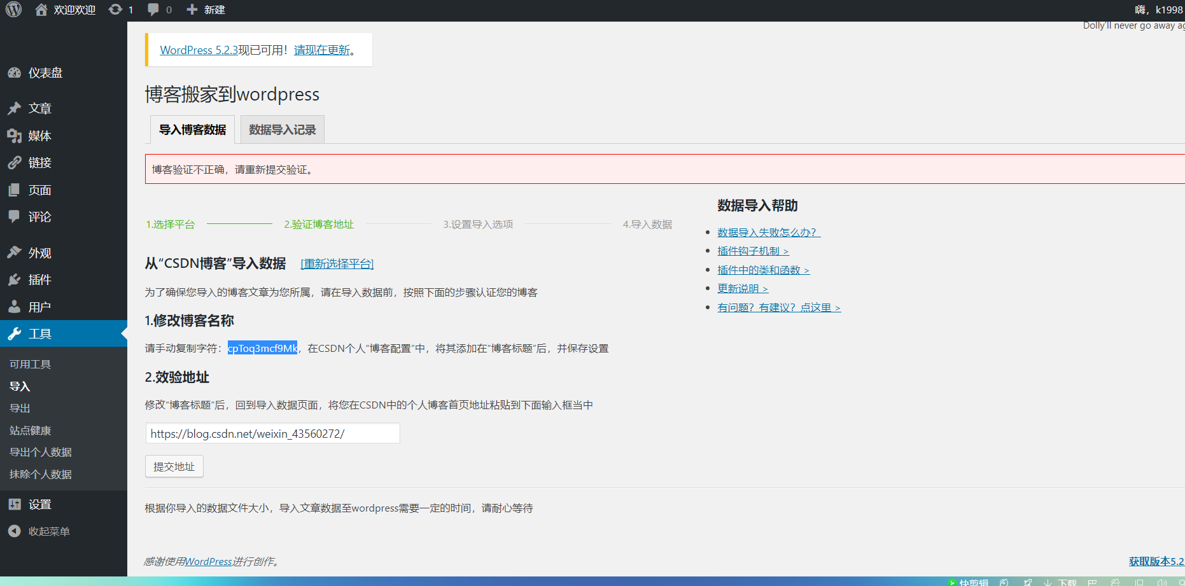1185x586 pixels.
Task: Click 欢迎欢迎 site name
Action: [74, 10]
